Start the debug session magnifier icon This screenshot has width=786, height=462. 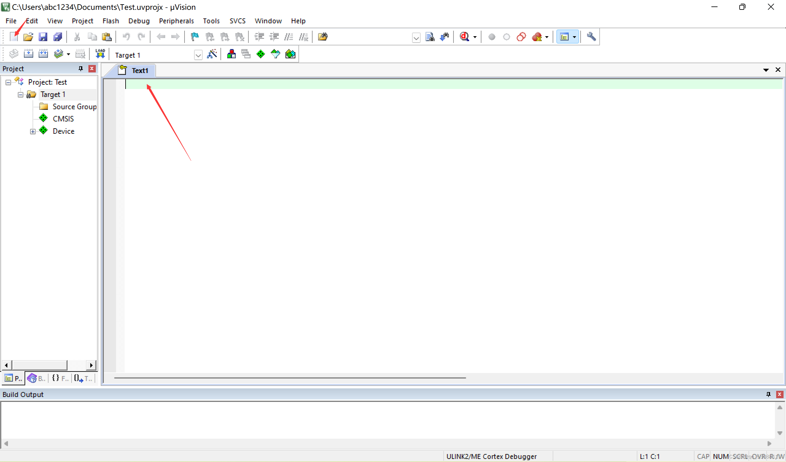(465, 37)
